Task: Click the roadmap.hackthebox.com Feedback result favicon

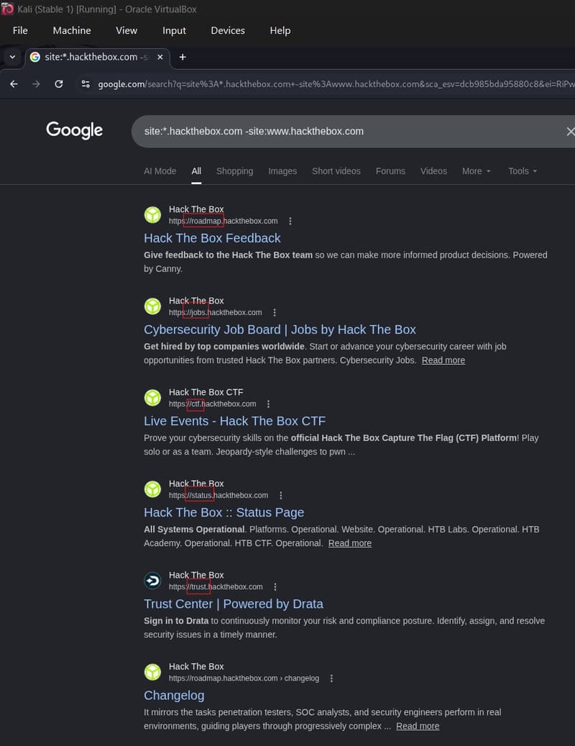Action: (x=152, y=214)
